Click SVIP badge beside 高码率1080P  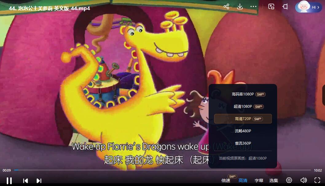(x=260, y=94)
